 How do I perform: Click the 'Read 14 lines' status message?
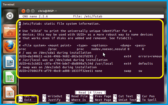90,93
